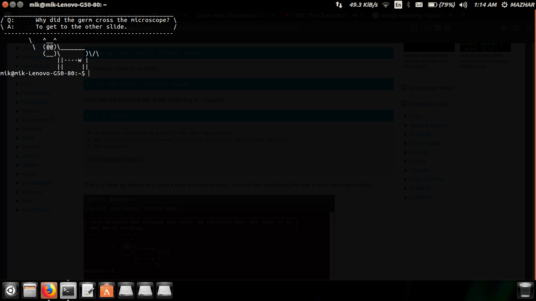Open the sound volume indicator
This screenshot has height=301, width=536.
pos(463,5)
